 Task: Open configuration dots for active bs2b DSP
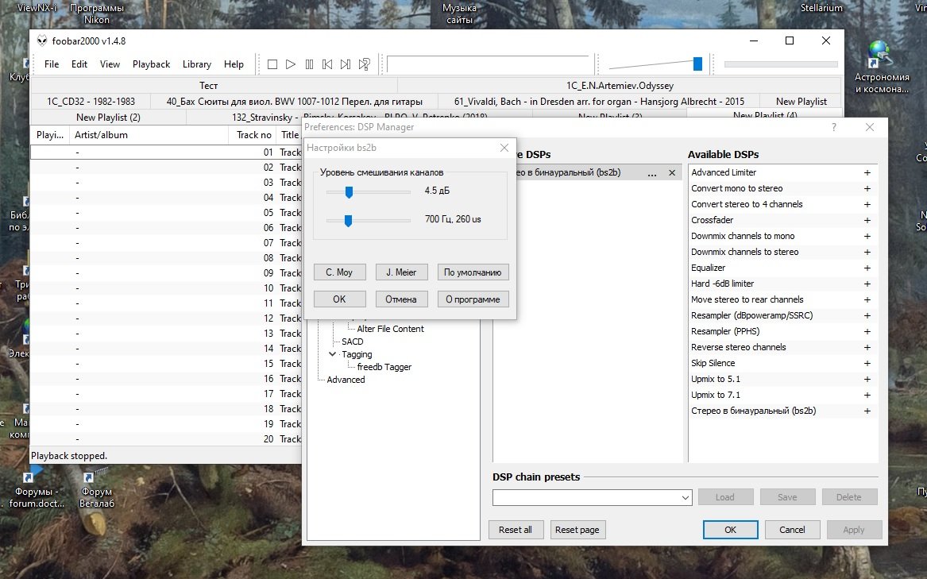pos(652,174)
